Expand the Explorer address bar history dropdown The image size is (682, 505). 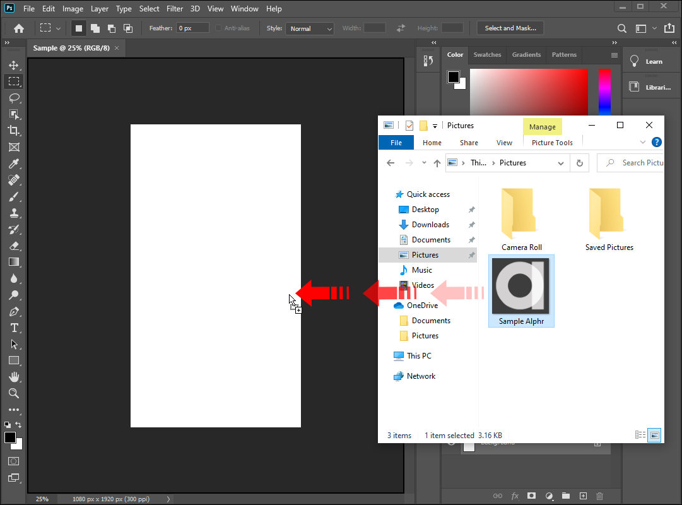(561, 163)
